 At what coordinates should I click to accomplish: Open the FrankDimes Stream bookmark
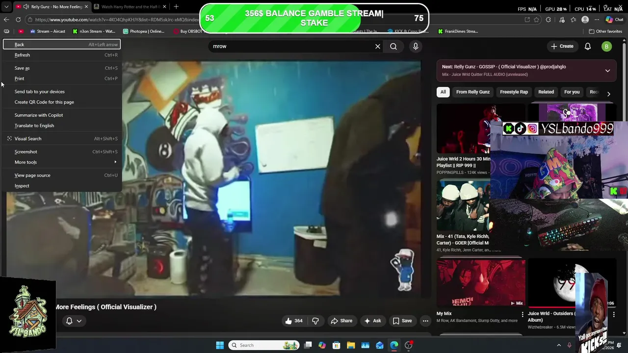(x=458, y=31)
